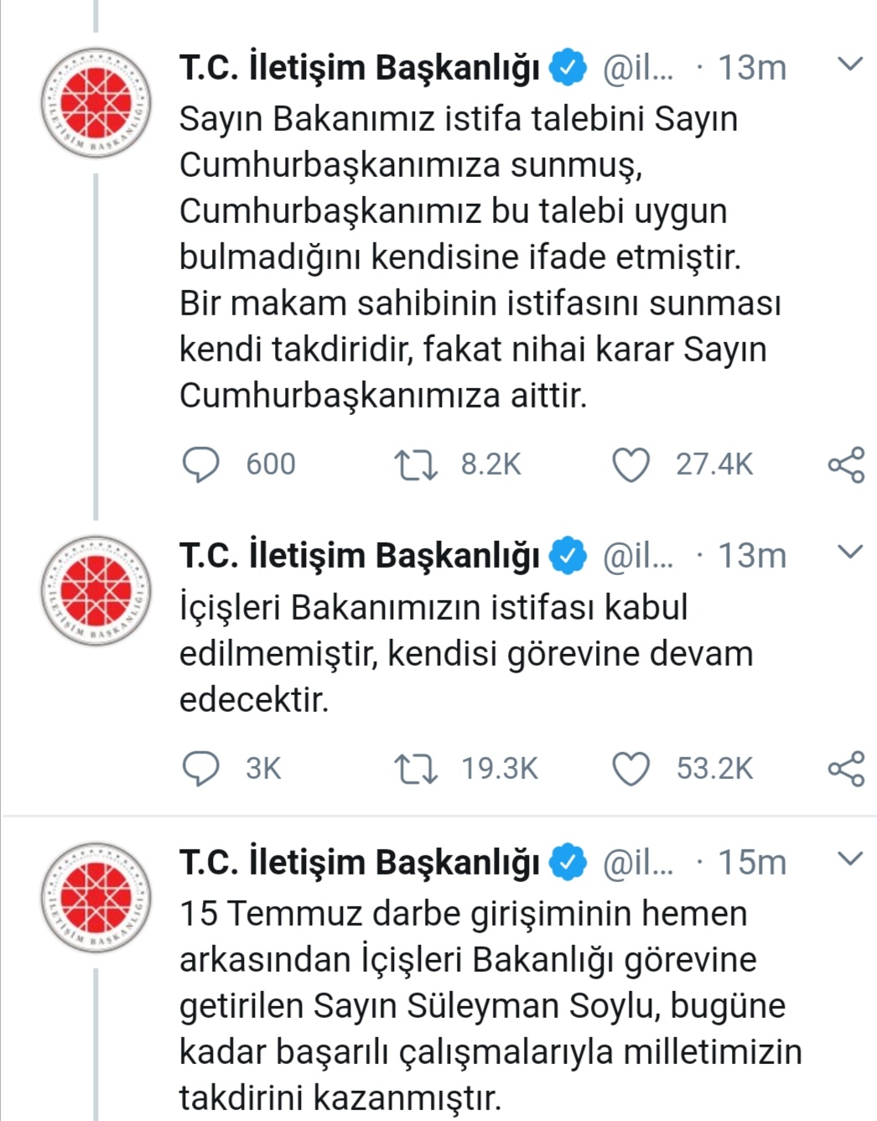Open the chevron menu on the 15m tweet
This screenshot has height=1121, width=877.
(x=850, y=859)
